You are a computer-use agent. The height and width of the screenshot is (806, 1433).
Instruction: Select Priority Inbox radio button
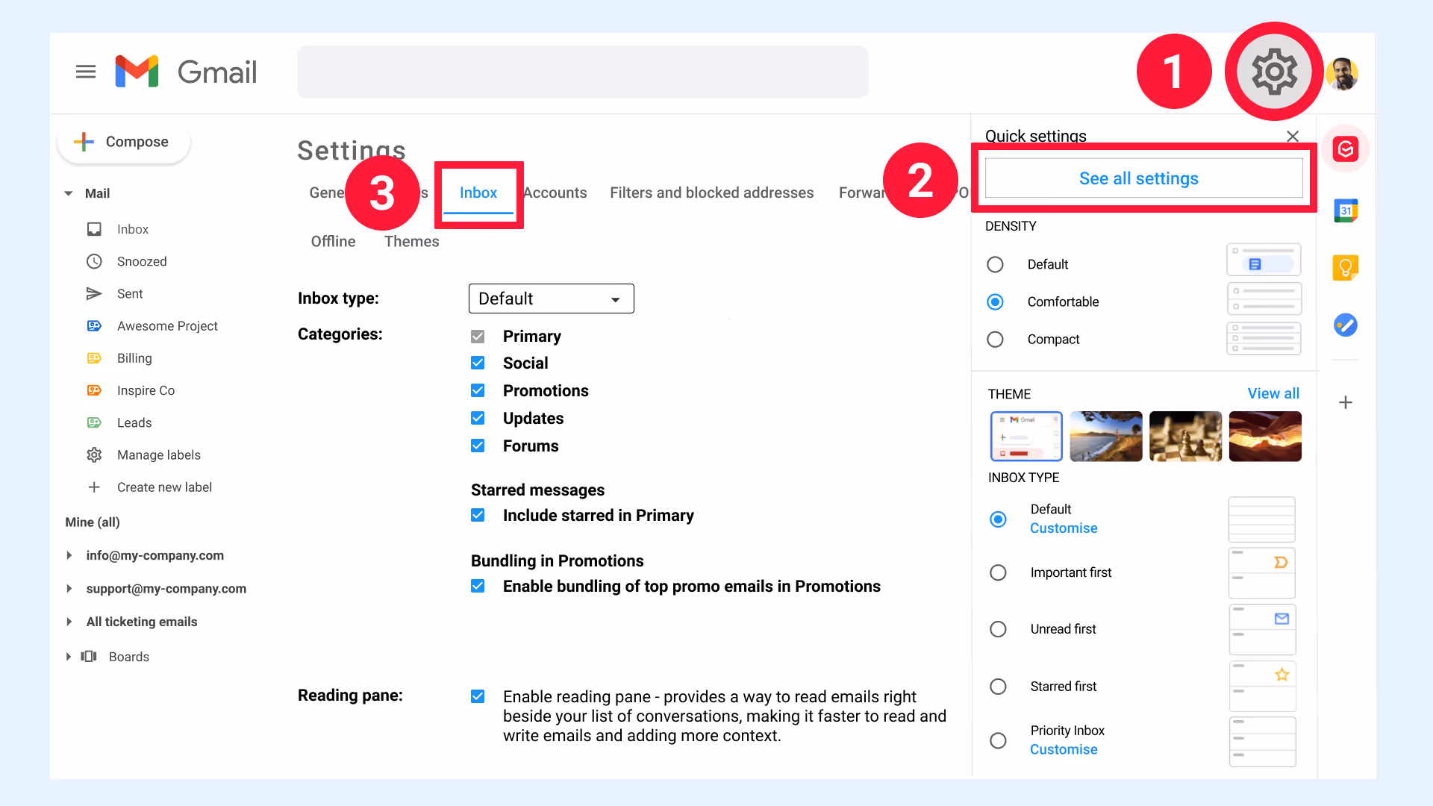point(998,740)
